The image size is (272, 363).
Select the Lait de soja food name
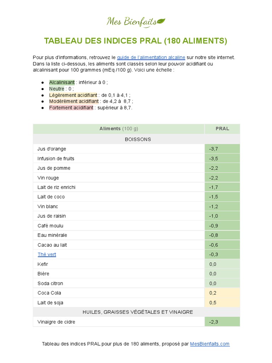pos(50,303)
